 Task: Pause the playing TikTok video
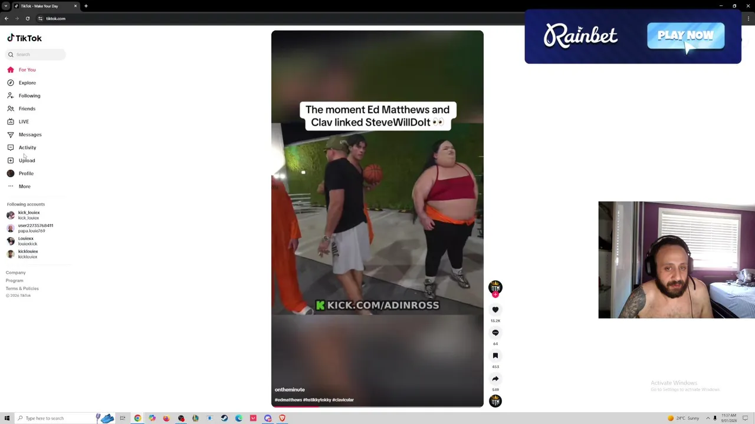coord(377,218)
